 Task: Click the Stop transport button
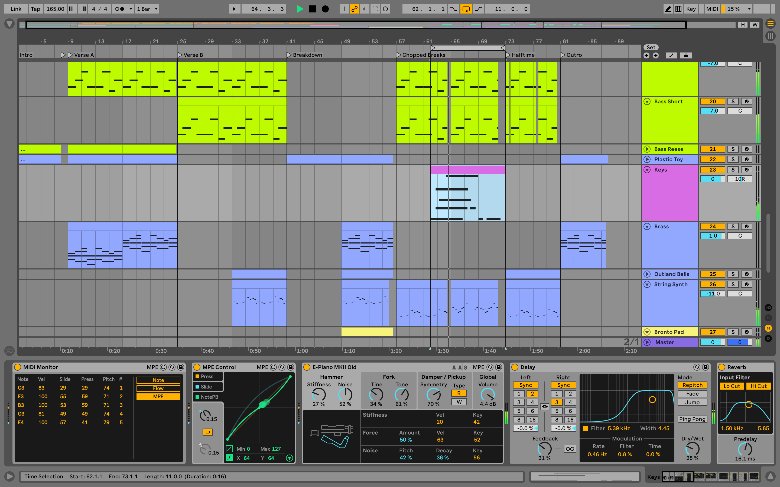tap(312, 9)
